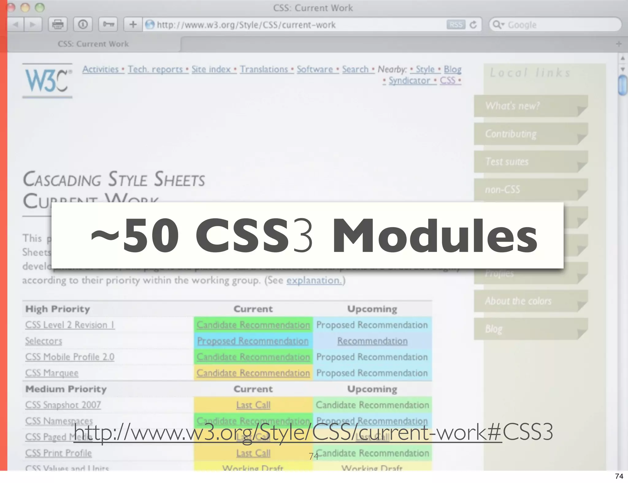This screenshot has width=628, height=483.
Task: Click the RSS badge in address bar
Action: pos(456,25)
